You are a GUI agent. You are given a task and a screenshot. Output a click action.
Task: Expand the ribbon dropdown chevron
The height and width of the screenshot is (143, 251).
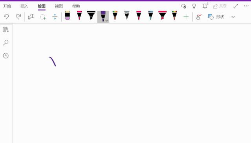tap(233, 17)
